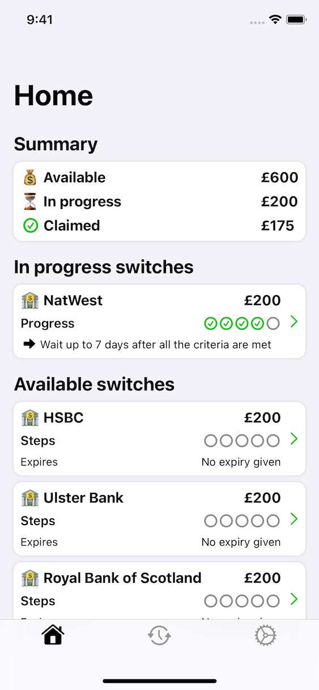
Task: Open Ulster Bank switch via green chevron
Action: [x=294, y=519]
